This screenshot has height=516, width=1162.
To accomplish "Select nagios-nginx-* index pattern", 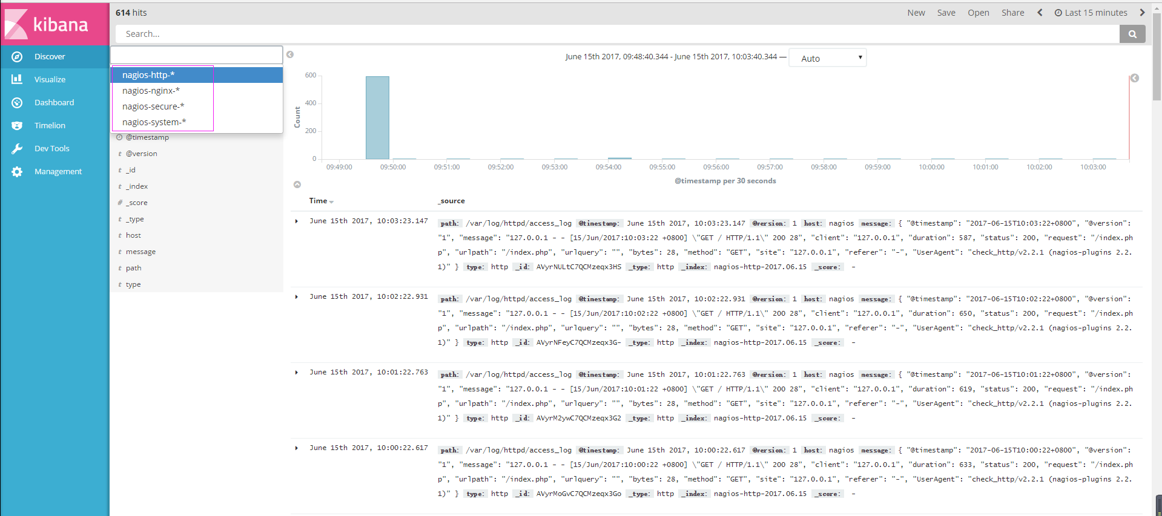I will pos(151,91).
